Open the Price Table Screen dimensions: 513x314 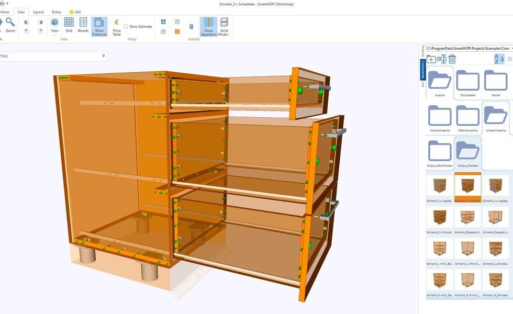[x=117, y=26]
